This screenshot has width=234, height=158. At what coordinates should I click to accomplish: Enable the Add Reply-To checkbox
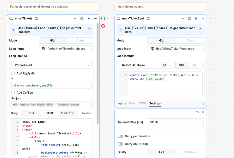pyautogui.click(x=13, y=73)
